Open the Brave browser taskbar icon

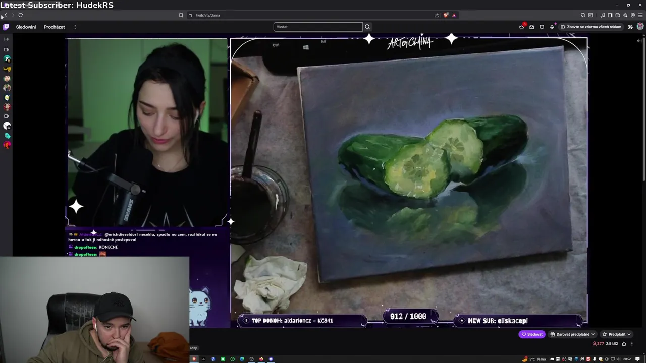194,359
